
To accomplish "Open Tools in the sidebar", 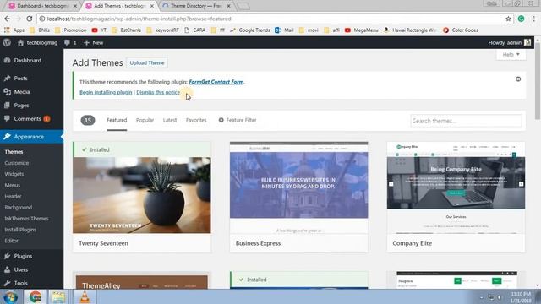I will pyautogui.click(x=20, y=283).
